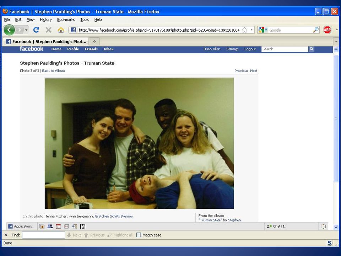Select the Facebook Stephen Paulding's Photos tab
341x256 pixels.
point(46,41)
